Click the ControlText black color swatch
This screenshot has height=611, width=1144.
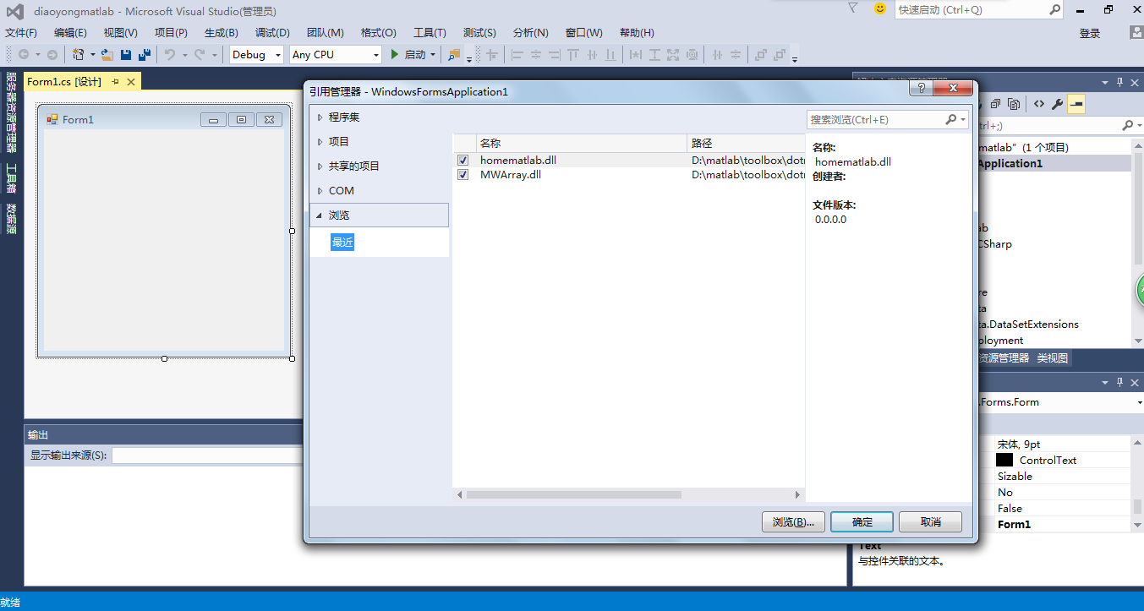click(1004, 461)
